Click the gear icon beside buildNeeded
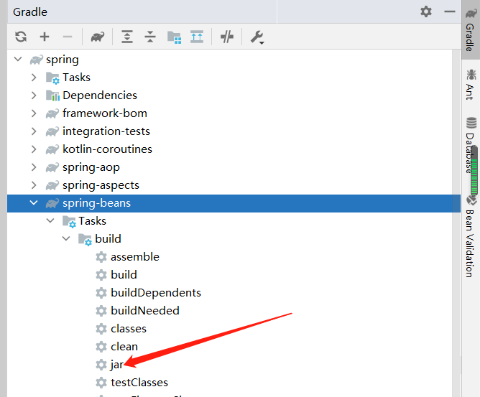Screen dimensions: 480x397 (x=101, y=311)
